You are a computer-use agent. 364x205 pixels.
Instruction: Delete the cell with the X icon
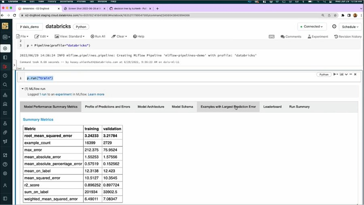click(355, 74)
